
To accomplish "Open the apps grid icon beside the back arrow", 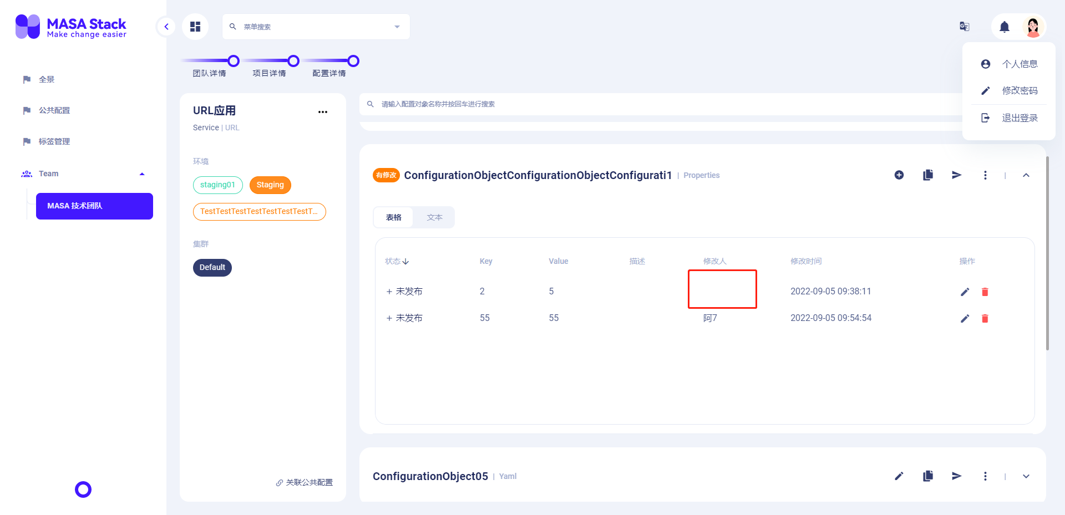I will click(x=195, y=26).
